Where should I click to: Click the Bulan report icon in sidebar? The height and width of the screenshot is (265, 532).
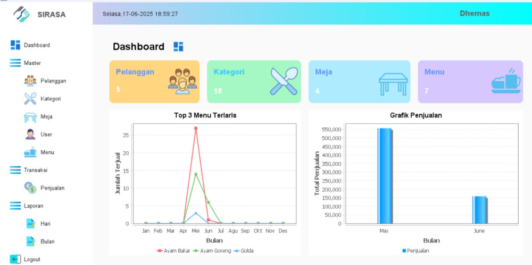[30, 241]
